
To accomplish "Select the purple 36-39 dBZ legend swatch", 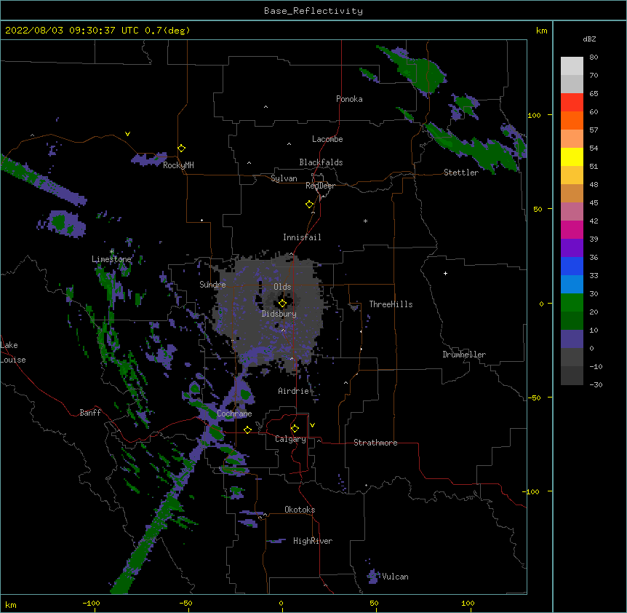I will point(572,248).
